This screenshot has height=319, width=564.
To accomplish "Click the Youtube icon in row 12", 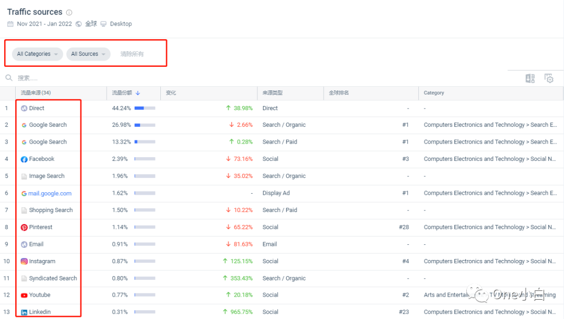I will point(23,295).
